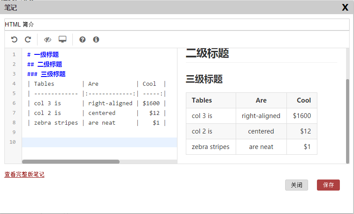Click line number 5 in gutter
Screen dimensions: 354x214
14,93
